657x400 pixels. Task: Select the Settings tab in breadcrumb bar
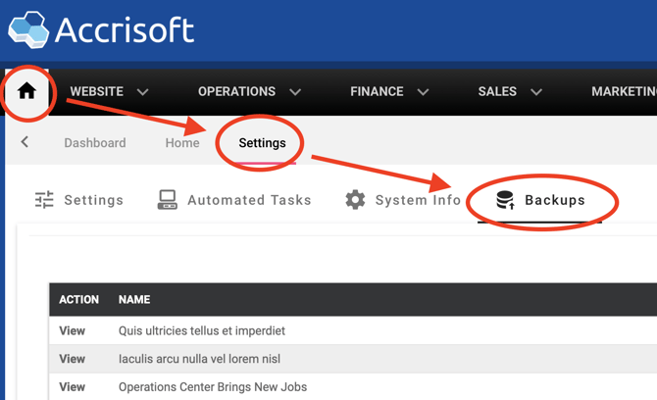[262, 142]
